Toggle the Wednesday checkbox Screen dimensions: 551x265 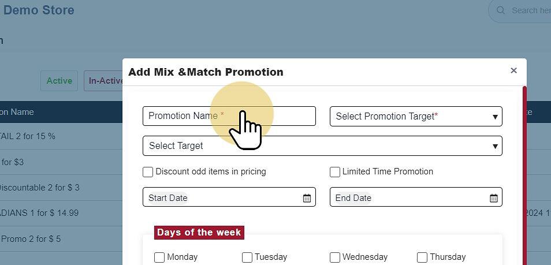(335, 257)
